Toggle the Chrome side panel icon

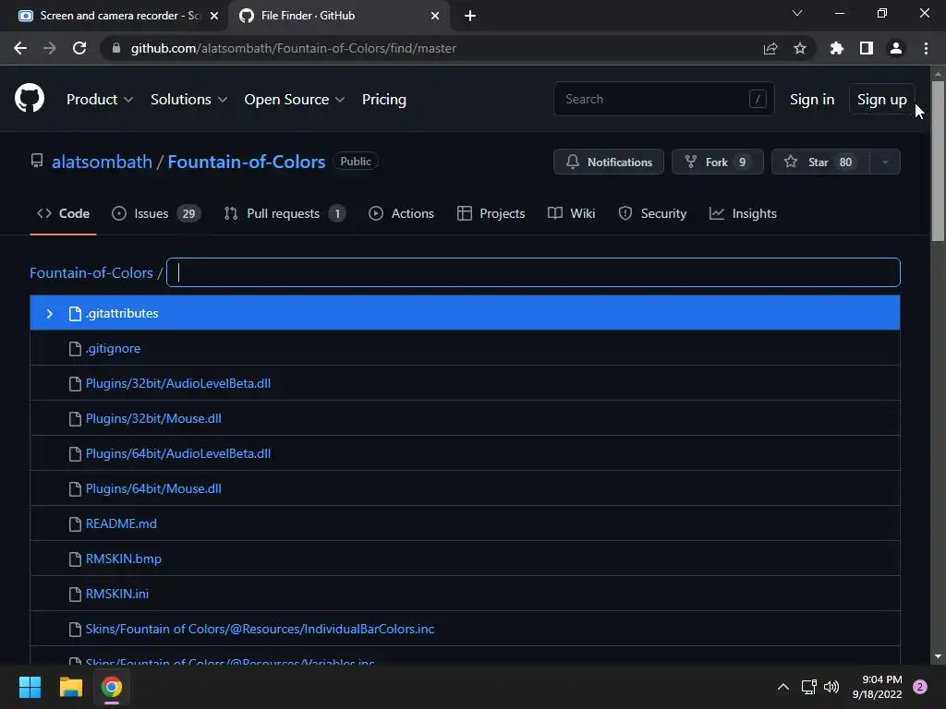click(867, 48)
